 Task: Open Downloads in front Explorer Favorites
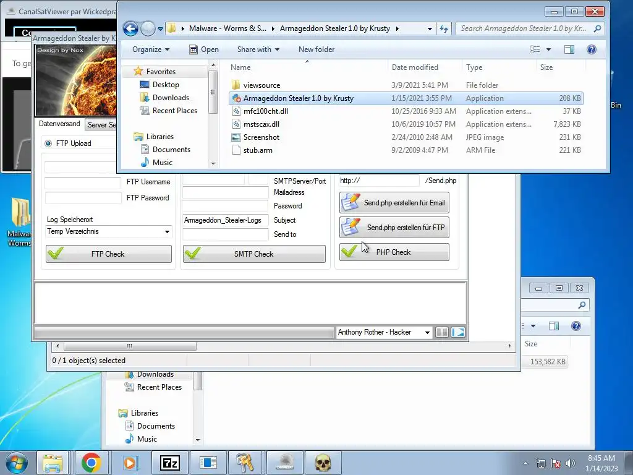point(171,97)
